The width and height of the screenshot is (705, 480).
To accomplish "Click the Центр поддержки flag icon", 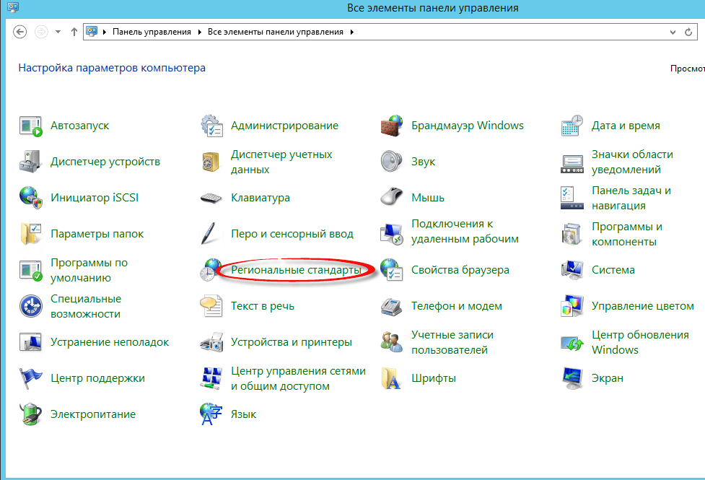I will click(x=30, y=378).
